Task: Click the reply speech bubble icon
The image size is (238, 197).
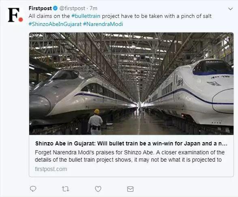Action: coord(33,189)
